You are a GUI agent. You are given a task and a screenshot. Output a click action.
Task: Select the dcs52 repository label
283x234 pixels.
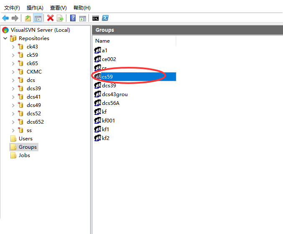click(x=34, y=114)
